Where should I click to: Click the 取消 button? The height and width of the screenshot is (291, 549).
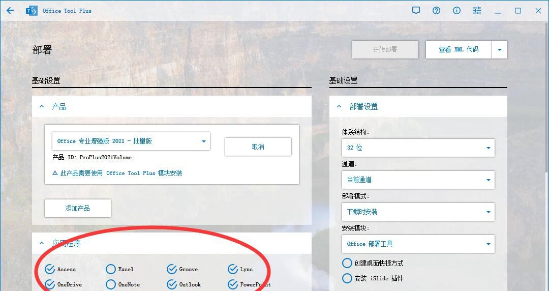(x=258, y=147)
